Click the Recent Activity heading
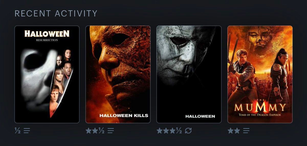The image size is (307, 146). coord(56,14)
